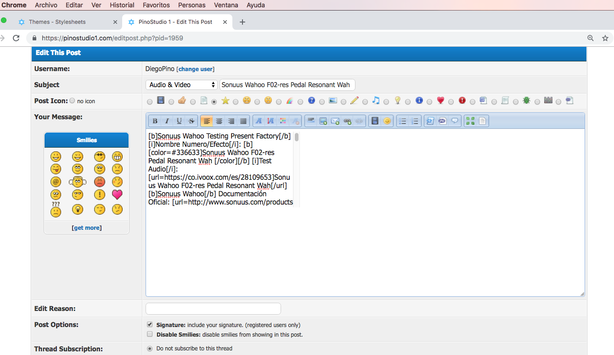Click the 'get more' smilies link
This screenshot has height=355, width=614.
pos(86,227)
